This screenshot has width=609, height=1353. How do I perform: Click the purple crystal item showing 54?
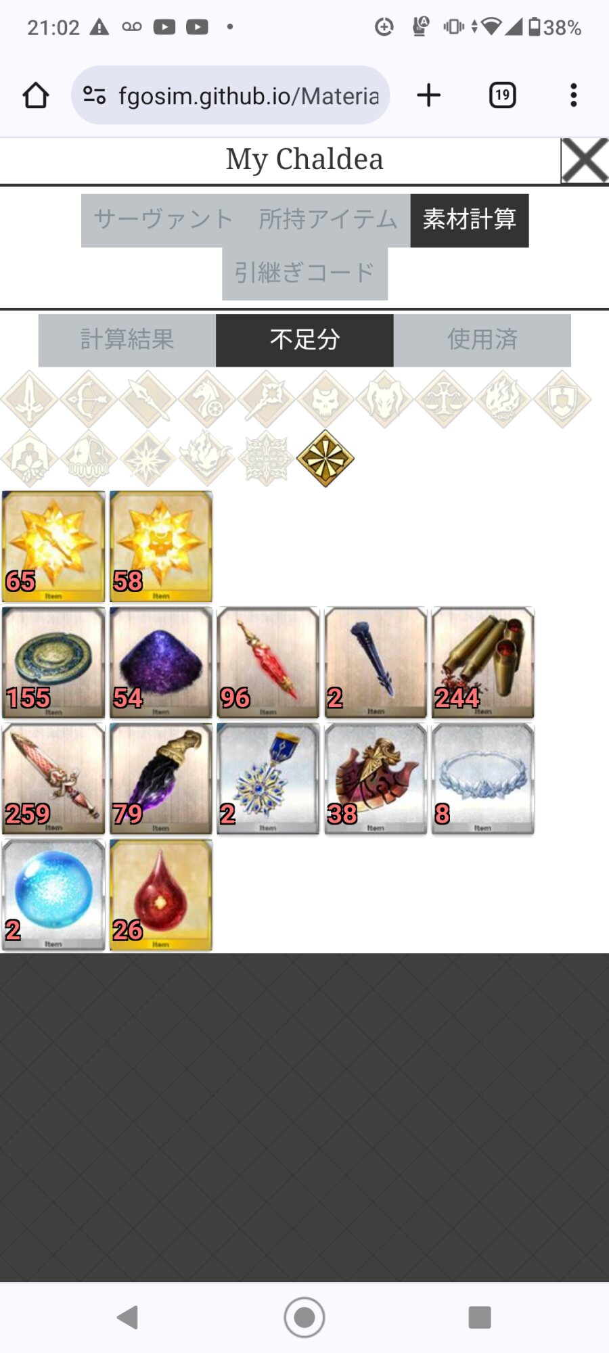pos(161,662)
